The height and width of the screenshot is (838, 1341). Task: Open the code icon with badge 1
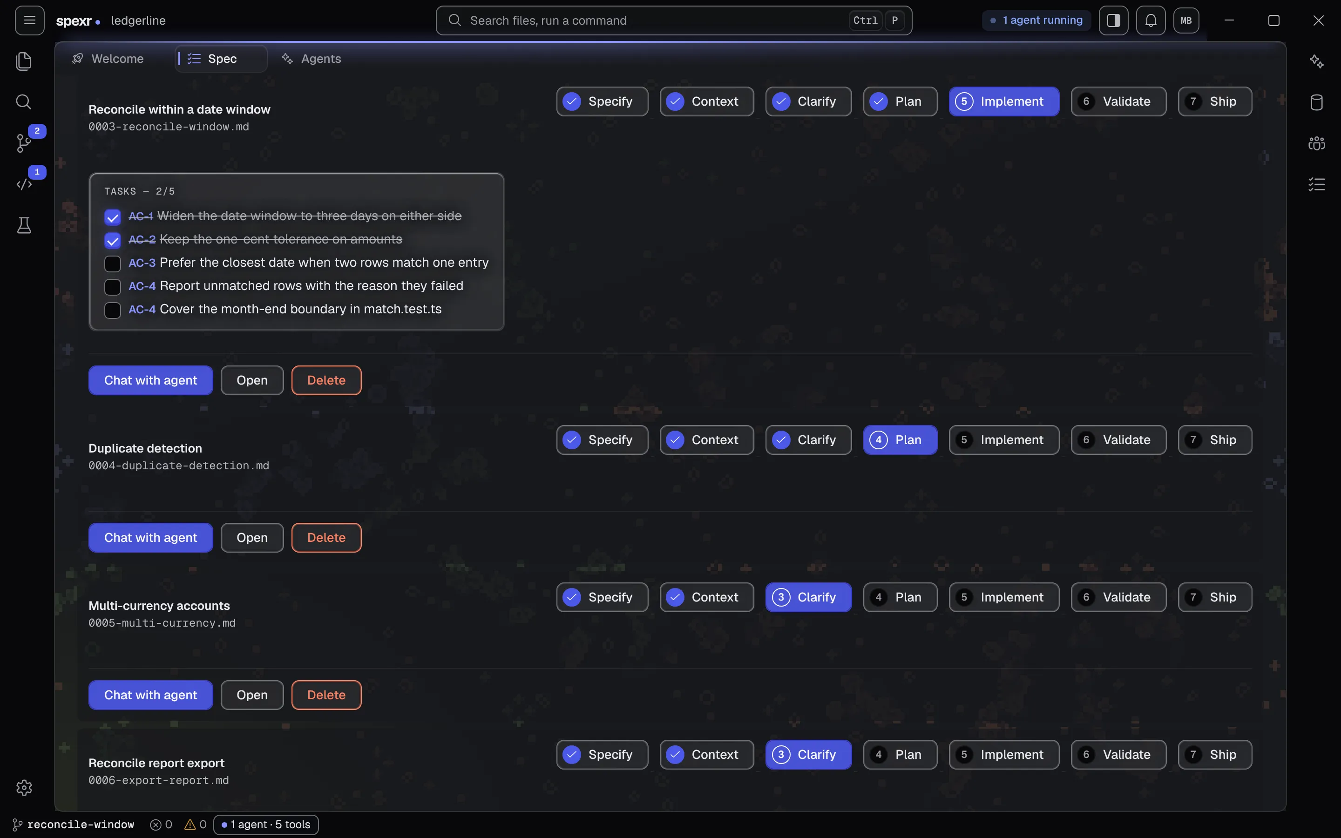pos(24,184)
